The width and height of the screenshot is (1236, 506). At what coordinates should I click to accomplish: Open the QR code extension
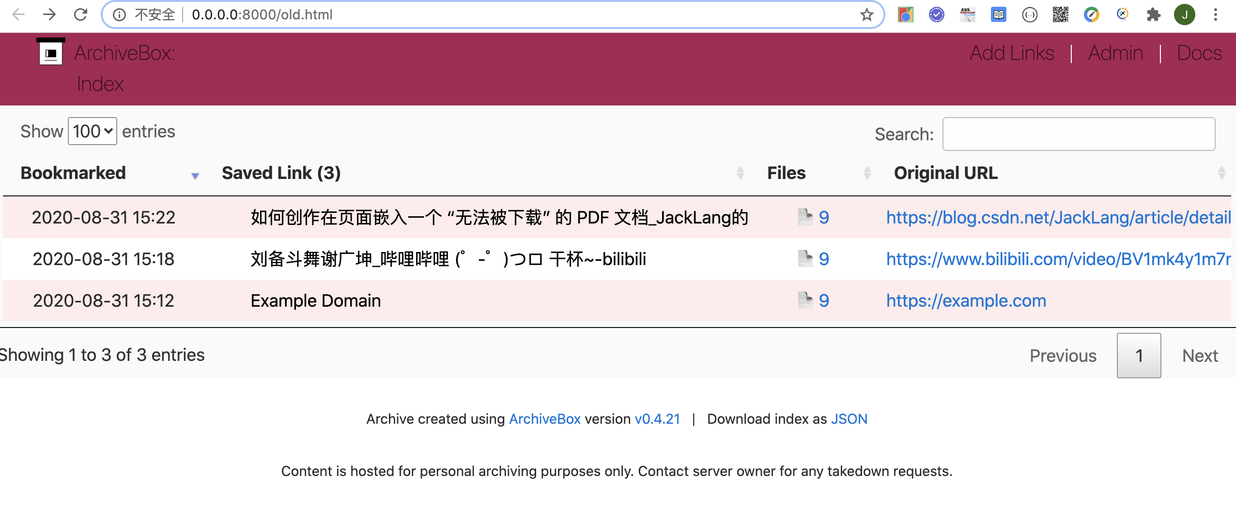pyautogui.click(x=1061, y=15)
